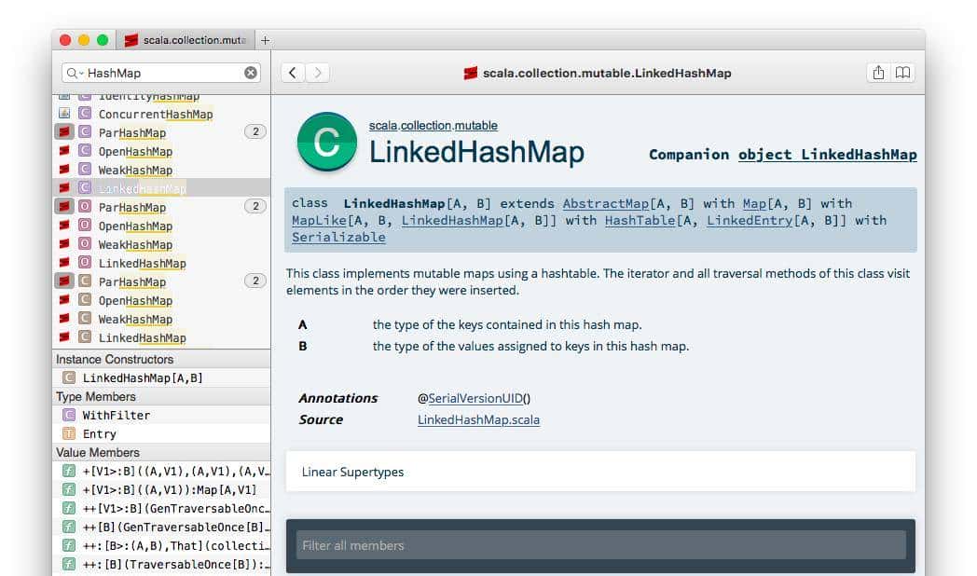Click the brown C icon beside OpenHashMap
This screenshot has width=977, height=576.
85,299
